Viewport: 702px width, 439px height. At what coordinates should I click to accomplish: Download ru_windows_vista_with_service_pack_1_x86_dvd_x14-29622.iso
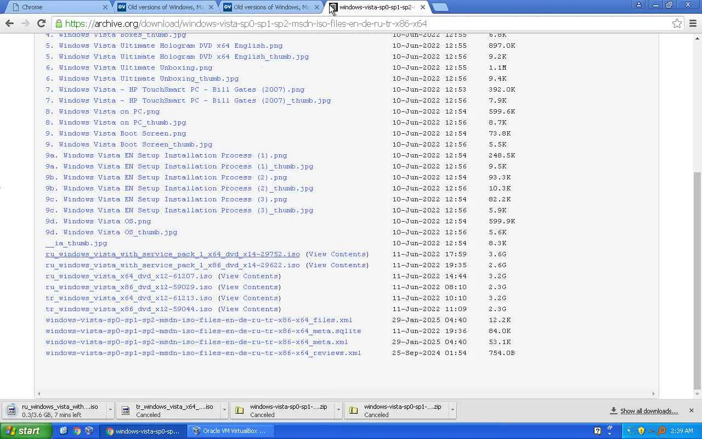coord(173,265)
